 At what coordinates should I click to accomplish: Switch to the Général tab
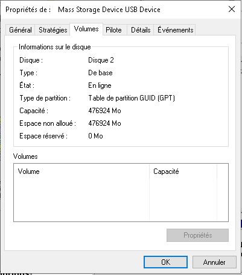click(20, 30)
